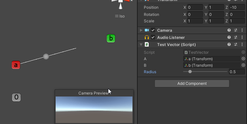Image resolution: width=247 pixels, height=124 pixels.
Task: Click object picker for A field
Action: pyautogui.click(x=243, y=59)
